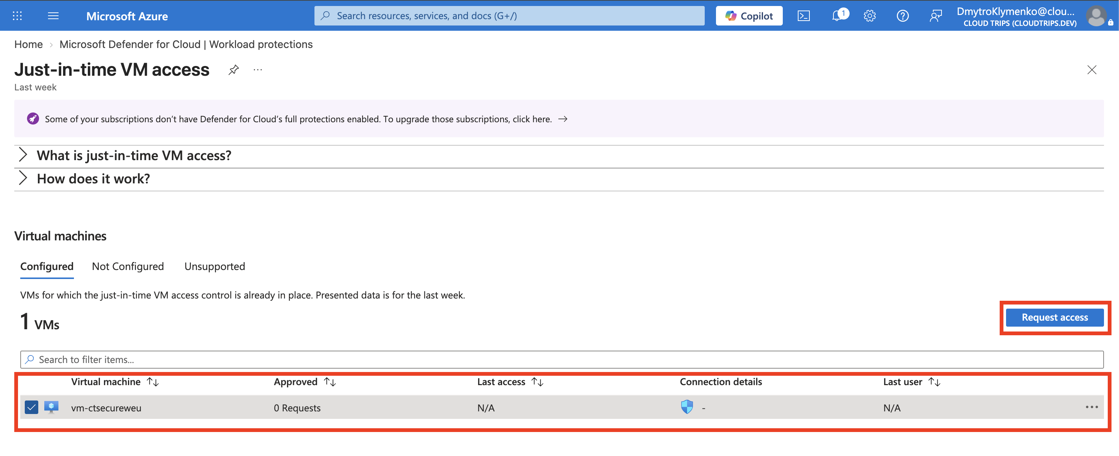
Task: Click the purple rocket icon in banner
Action: tap(33, 118)
